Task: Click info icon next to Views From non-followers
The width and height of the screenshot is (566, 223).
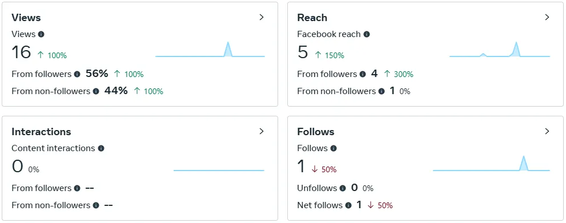Action: (96, 91)
